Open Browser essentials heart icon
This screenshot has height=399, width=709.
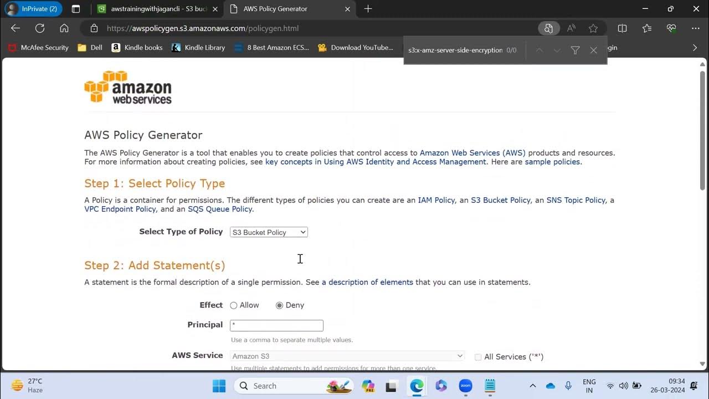click(x=671, y=28)
